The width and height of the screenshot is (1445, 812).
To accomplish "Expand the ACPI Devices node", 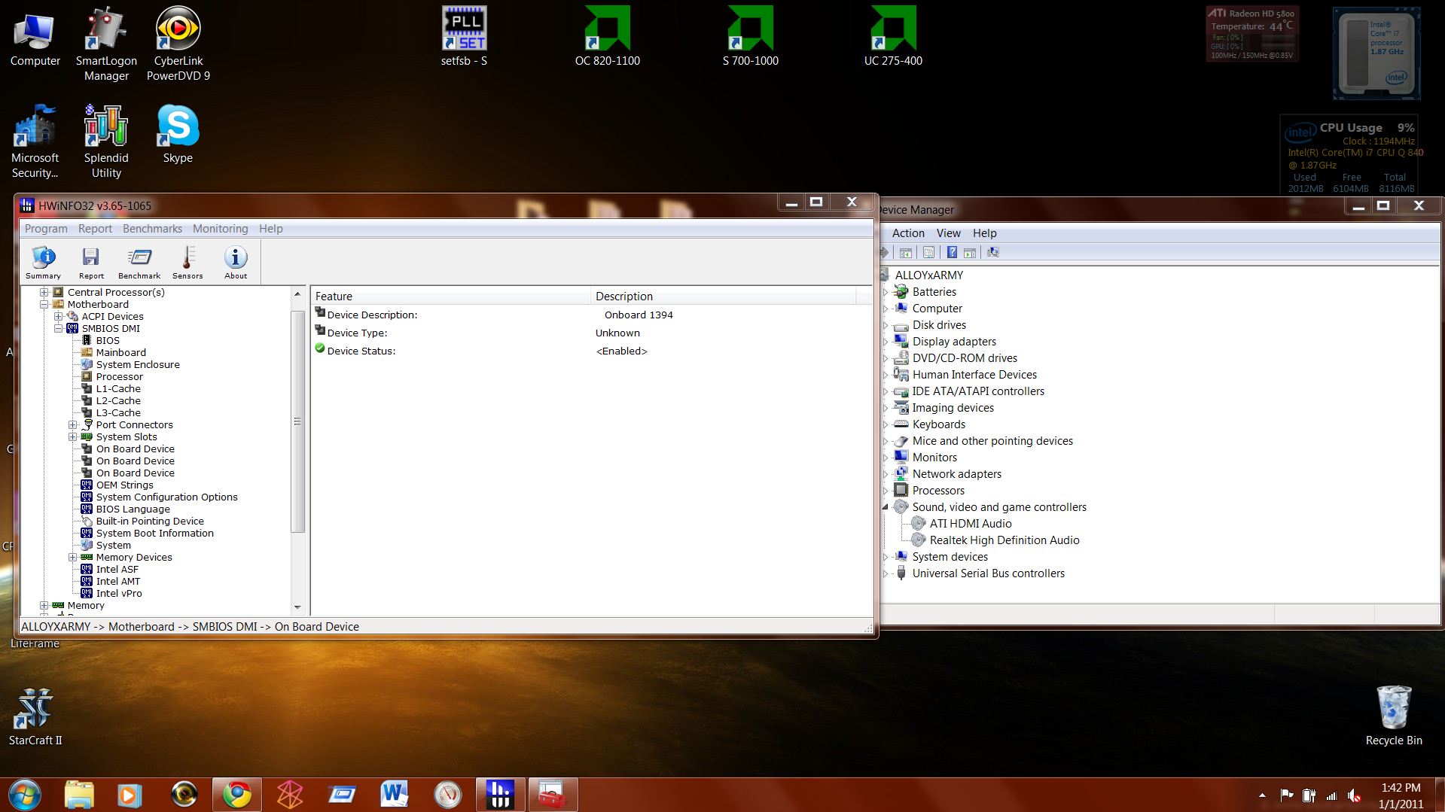I will point(59,316).
